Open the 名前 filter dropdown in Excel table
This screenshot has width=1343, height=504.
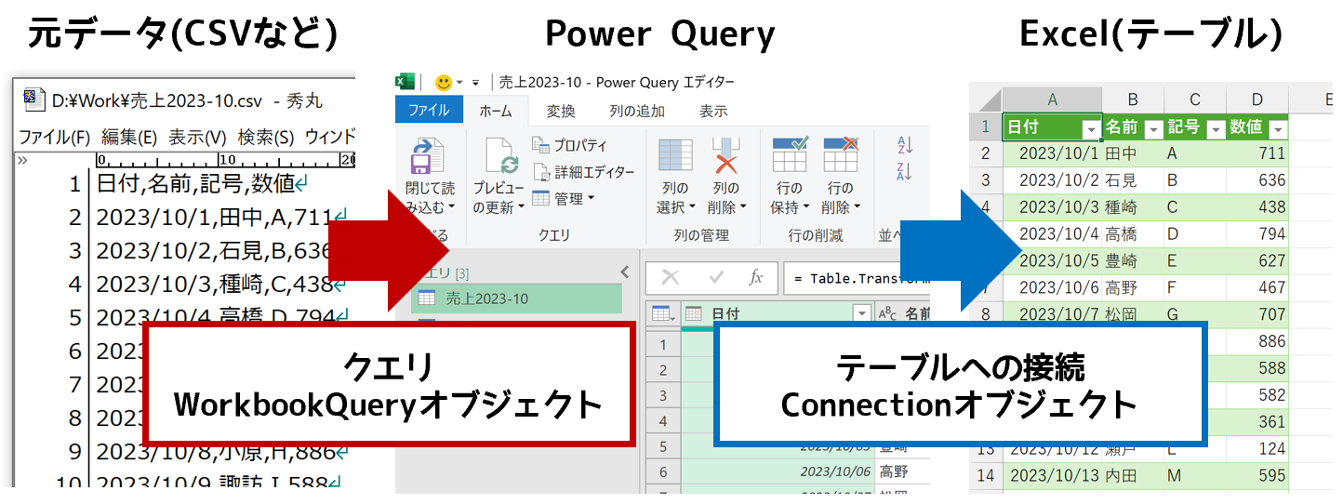1153,129
